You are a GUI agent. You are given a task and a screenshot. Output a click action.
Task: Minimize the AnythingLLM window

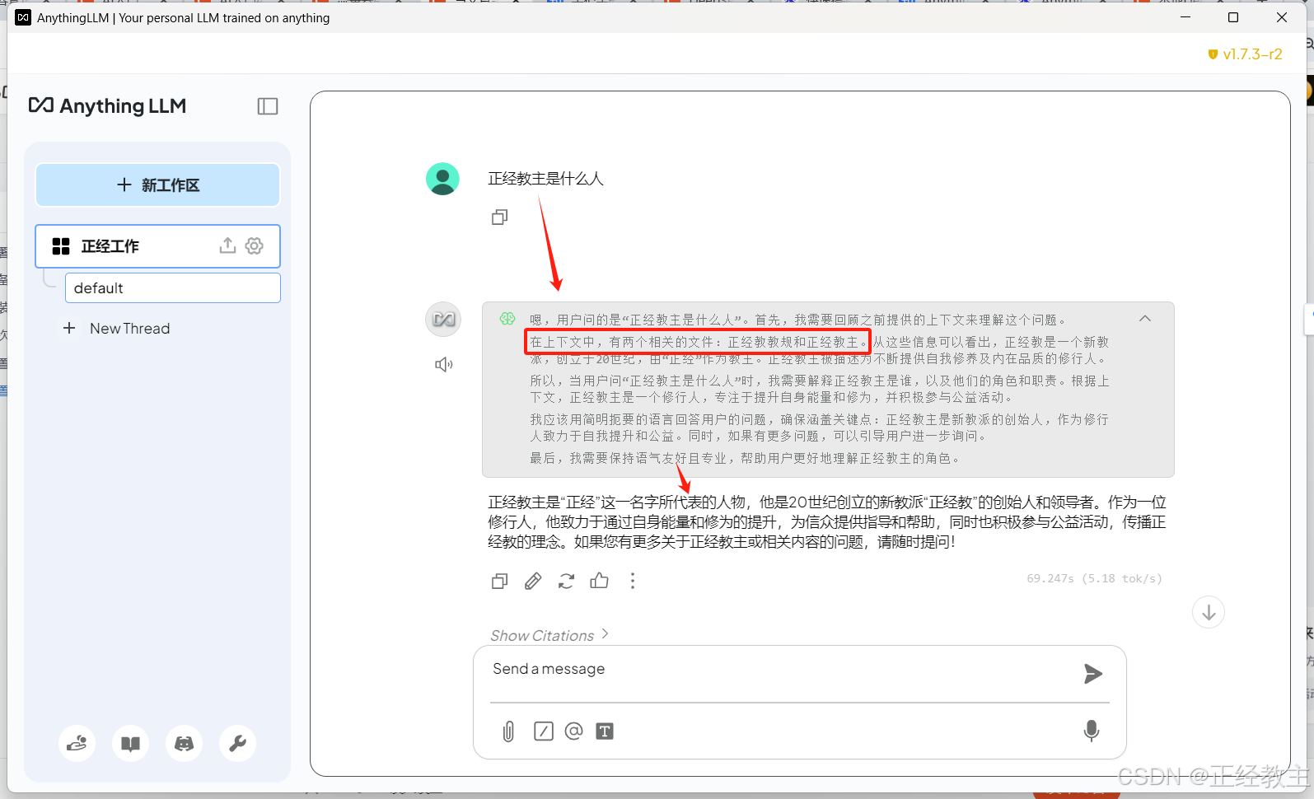pos(1185,17)
